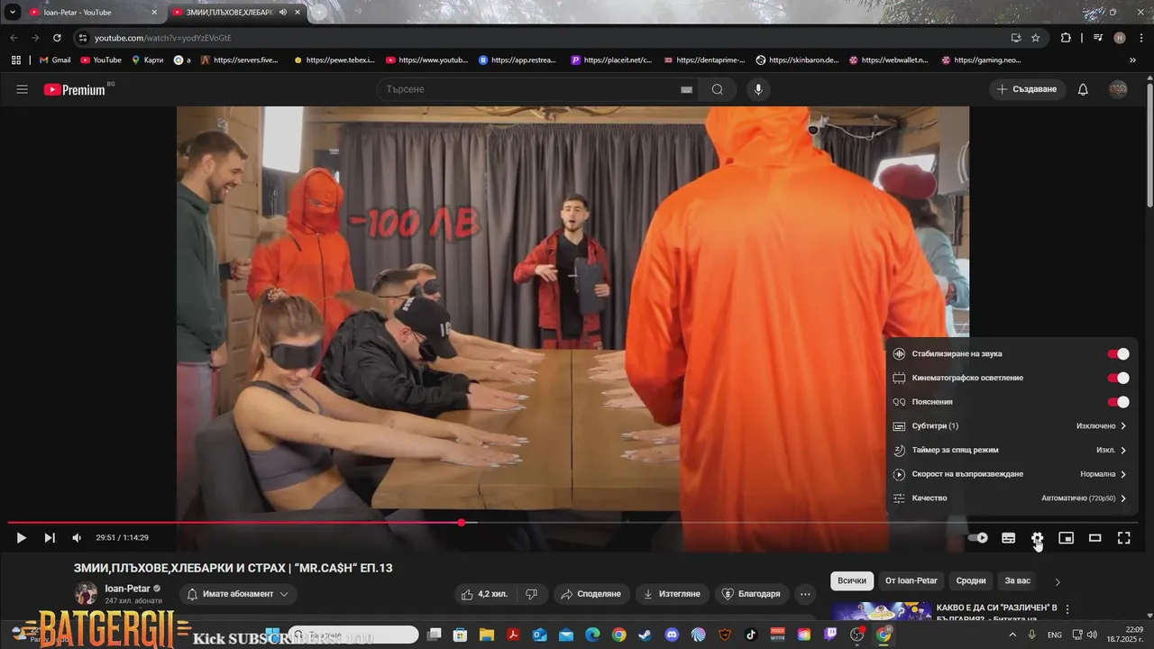Open the Ioan-Petar channel avatar
The height and width of the screenshot is (649, 1154).
[x=86, y=593]
